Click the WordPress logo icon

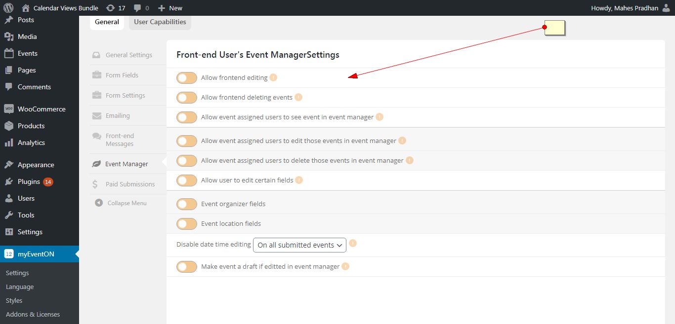(8, 8)
